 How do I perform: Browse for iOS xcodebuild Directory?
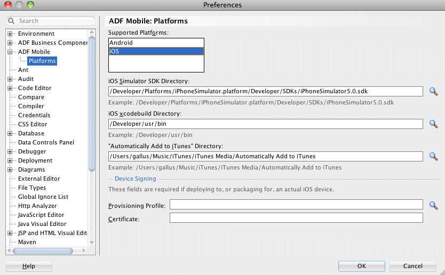coord(434,124)
